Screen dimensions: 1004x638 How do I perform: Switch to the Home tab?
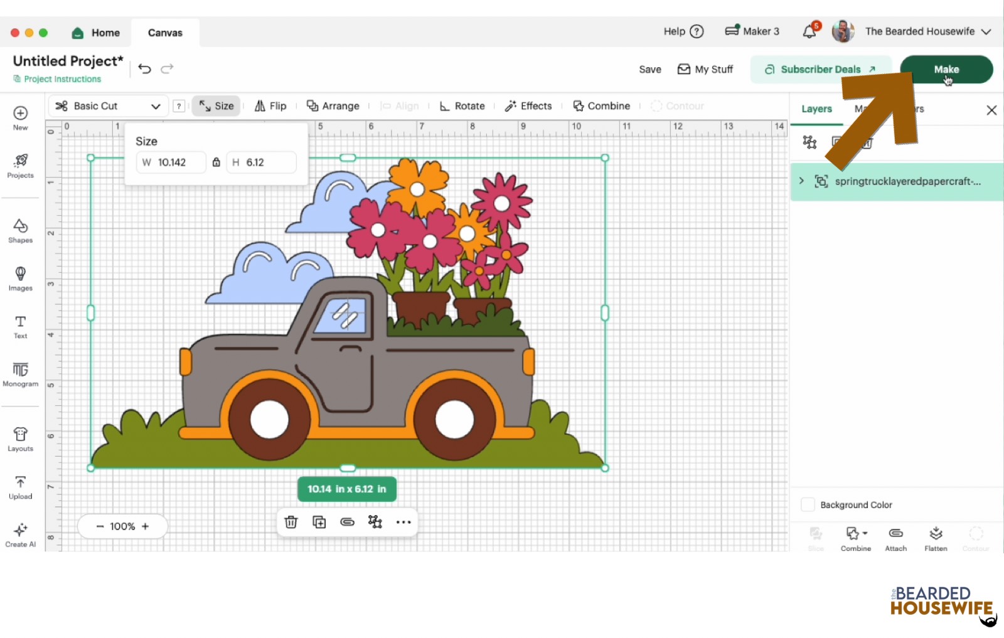96,33
